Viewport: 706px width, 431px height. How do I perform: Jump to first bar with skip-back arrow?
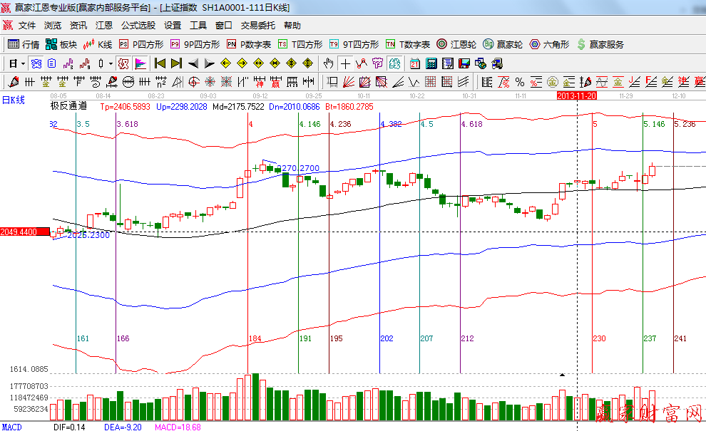point(160,63)
